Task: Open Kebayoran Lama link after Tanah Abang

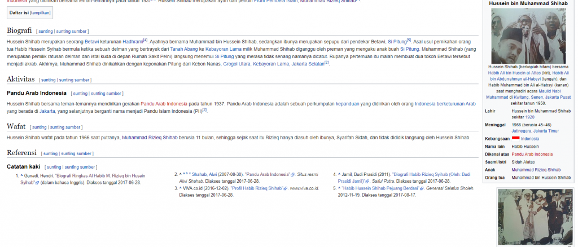Action: [224, 49]
